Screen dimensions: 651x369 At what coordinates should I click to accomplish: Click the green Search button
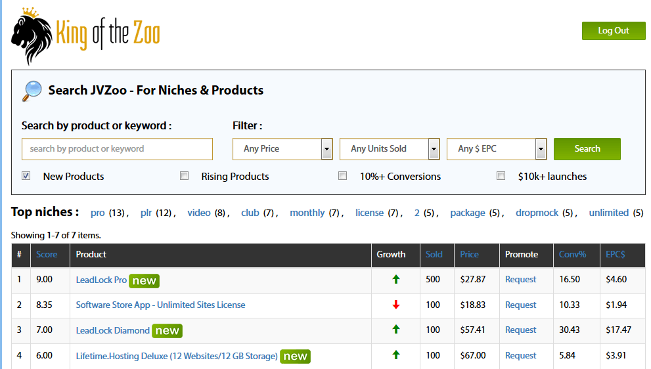587,149
